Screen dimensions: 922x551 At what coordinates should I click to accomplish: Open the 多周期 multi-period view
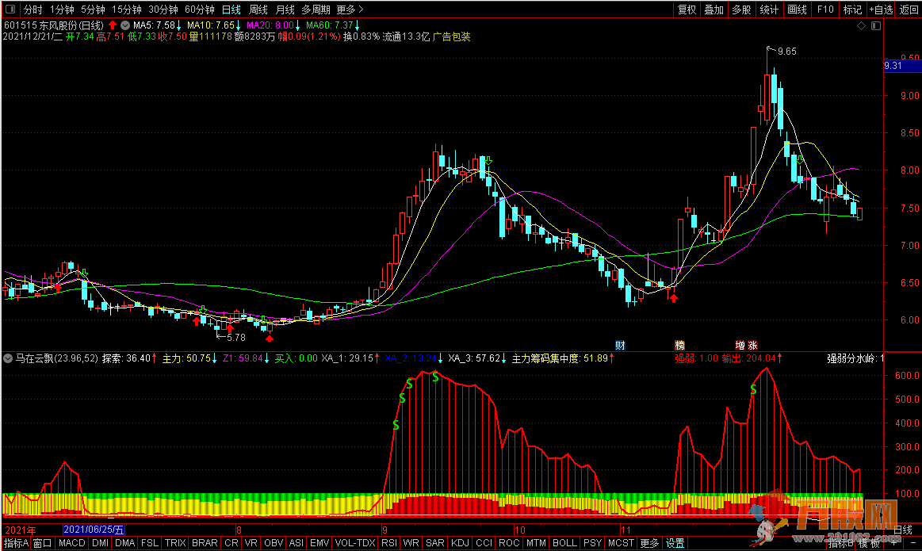pyautogui.click(x=316, y=10)
